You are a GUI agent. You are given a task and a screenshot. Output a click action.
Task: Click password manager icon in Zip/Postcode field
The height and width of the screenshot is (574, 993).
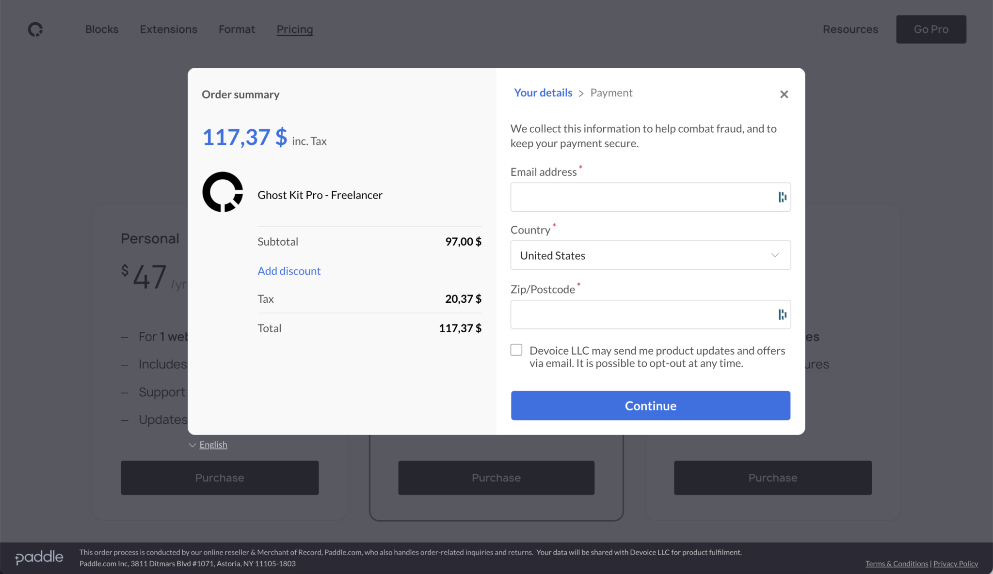[x=782, y=315]
